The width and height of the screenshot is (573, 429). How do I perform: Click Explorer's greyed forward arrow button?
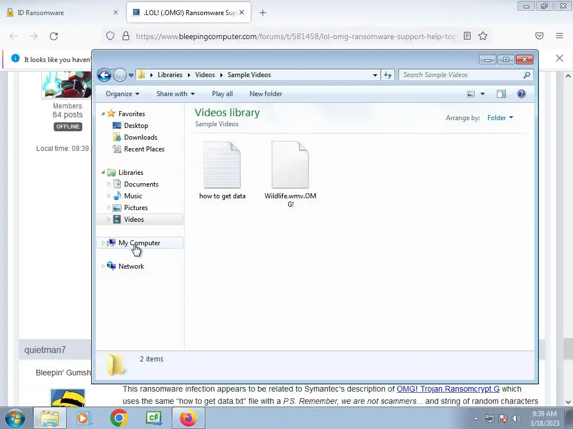click(x=120, y=75)
